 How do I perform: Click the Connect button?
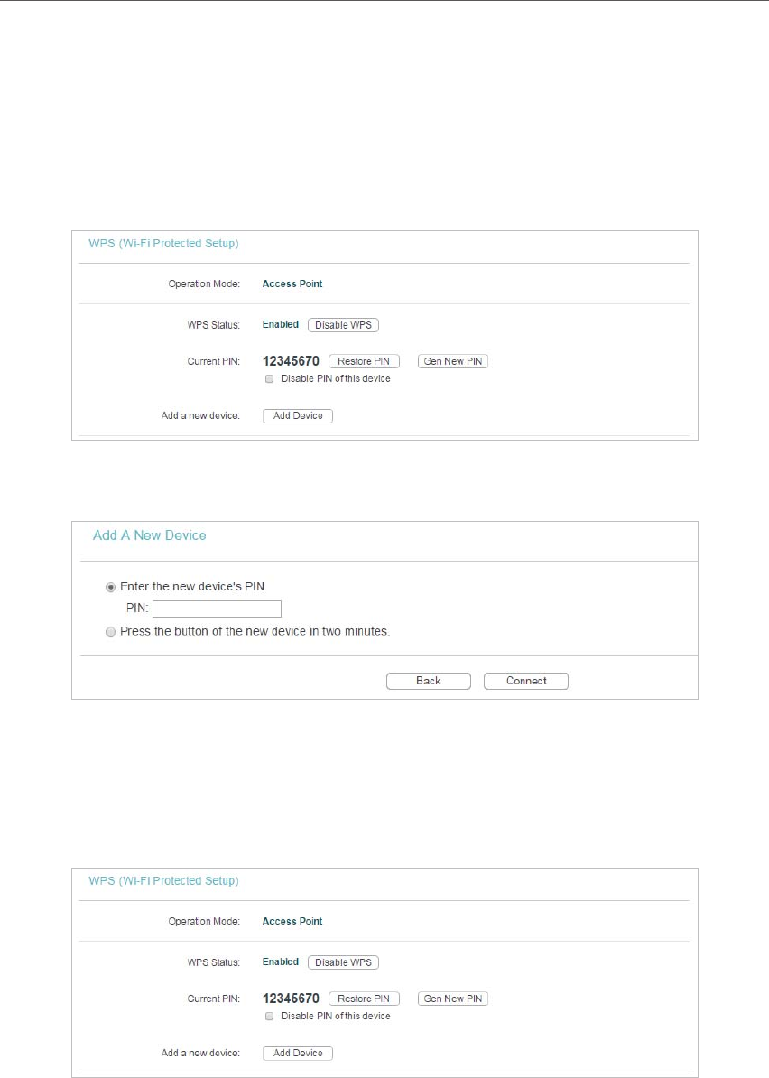click(x=525, y=682)
